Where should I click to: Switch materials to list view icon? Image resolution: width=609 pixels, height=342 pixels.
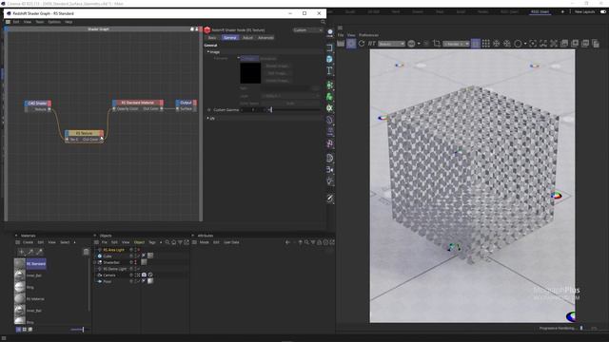[x=18, y=330]
